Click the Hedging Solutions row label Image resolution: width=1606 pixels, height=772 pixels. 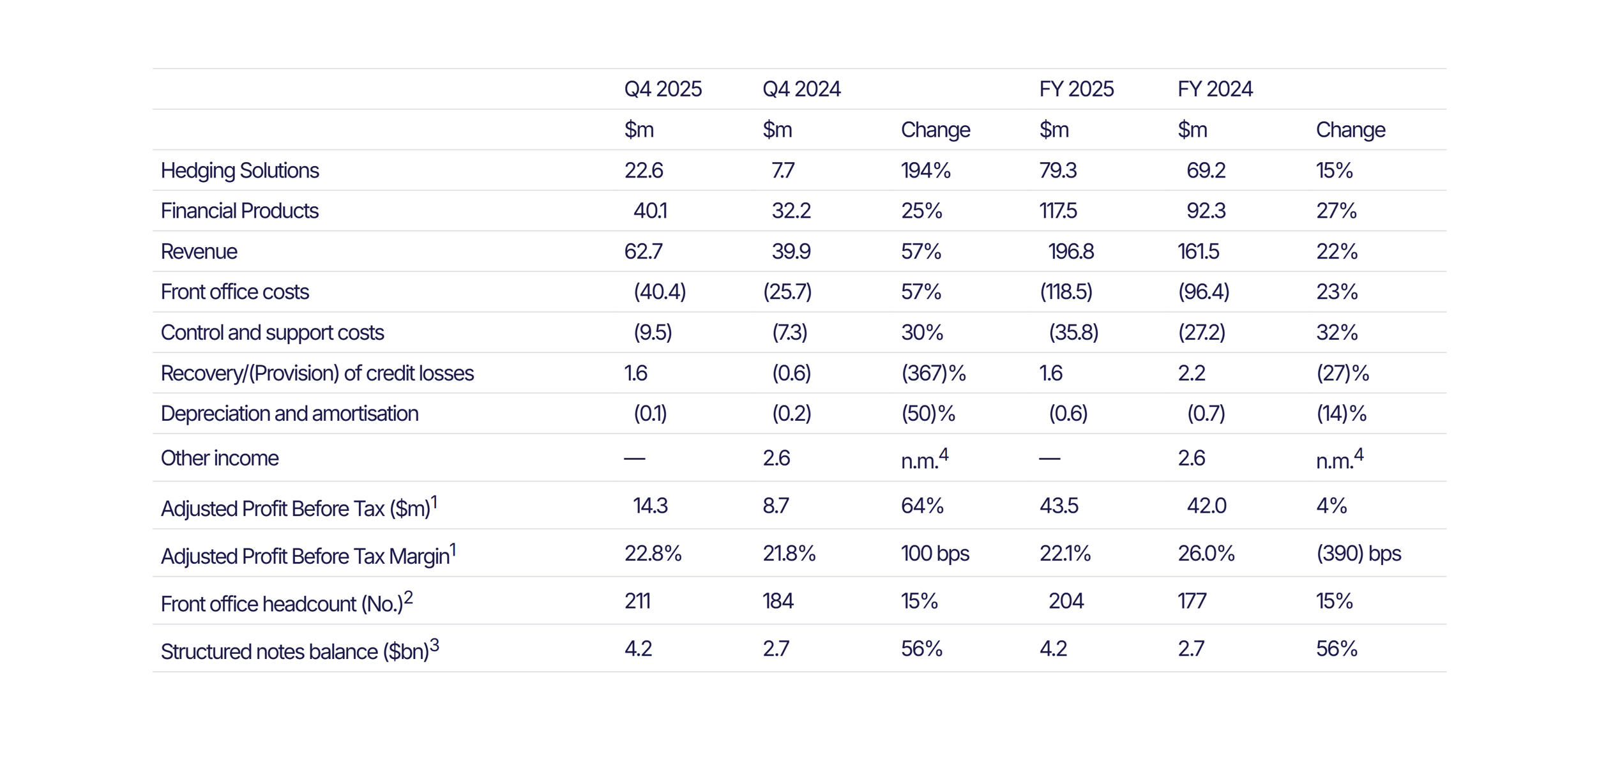[x=239, y=170]
